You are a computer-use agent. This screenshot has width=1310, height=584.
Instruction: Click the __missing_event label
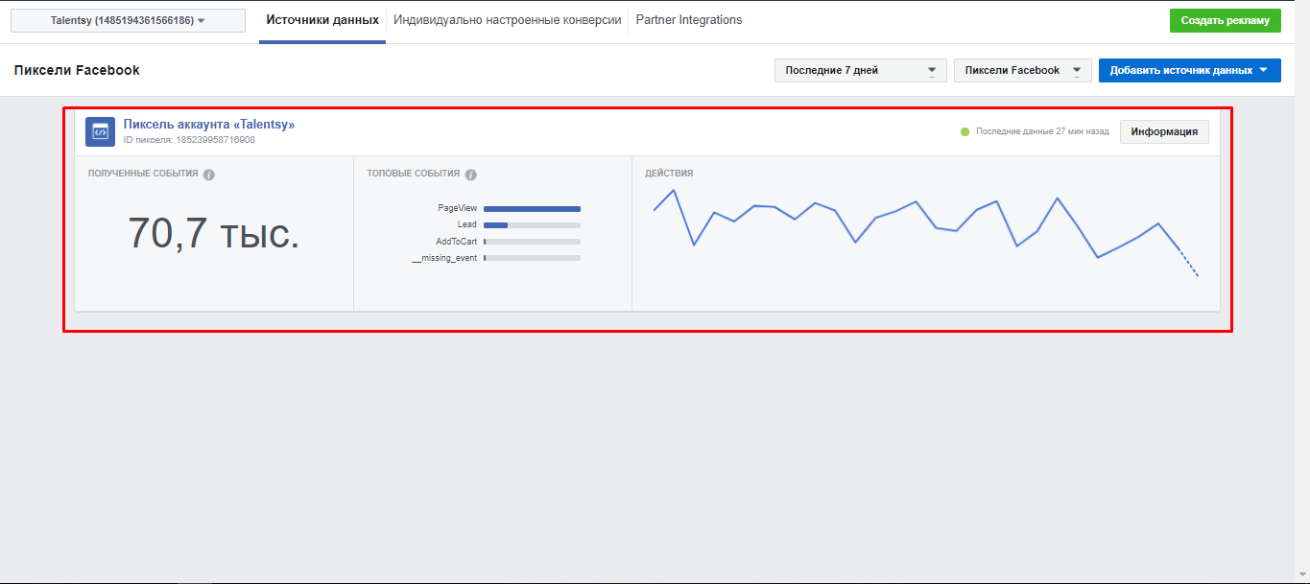point(444,258)
